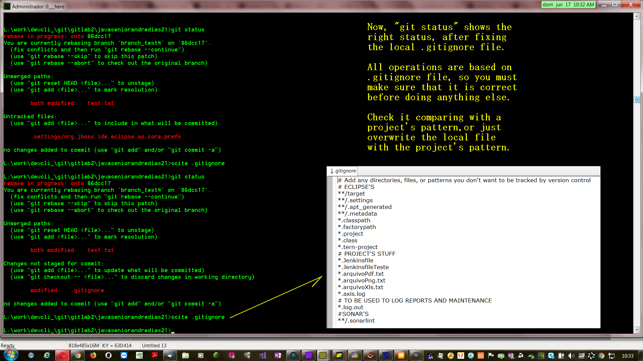Image resolution: width=643 pixels, height=361 pixels.
Task: Open the battery power tray icon
Action: (x=561, y=356)
